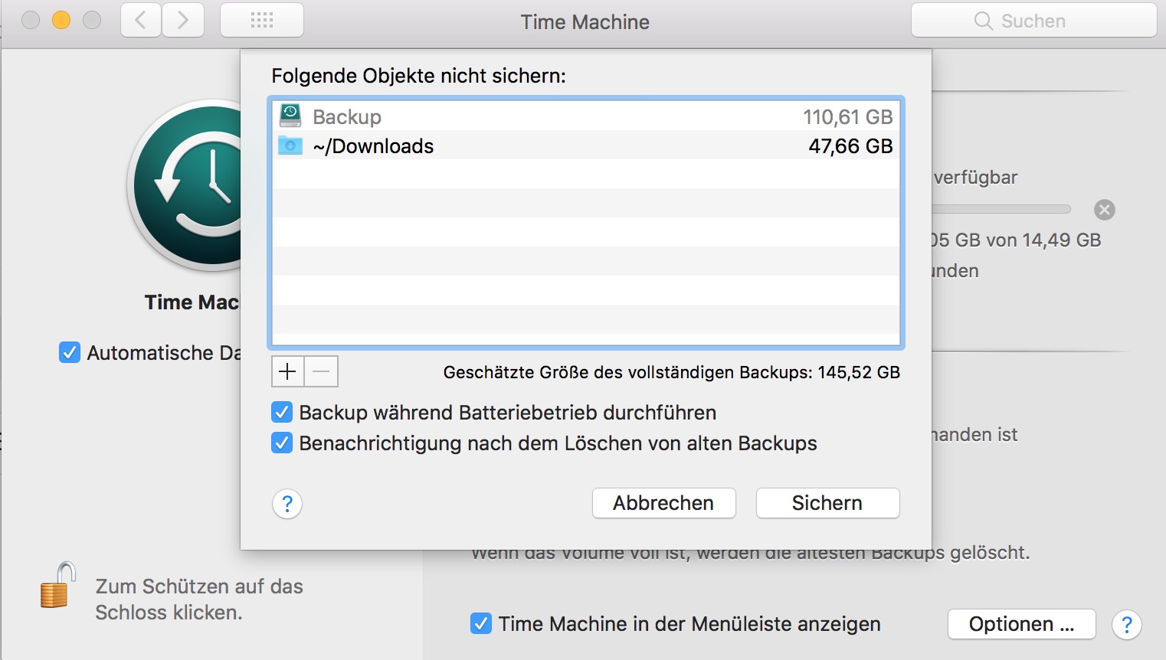The image size is (1166, 660).
Task: Click the Suchen search field
Action: (1033, 21)
